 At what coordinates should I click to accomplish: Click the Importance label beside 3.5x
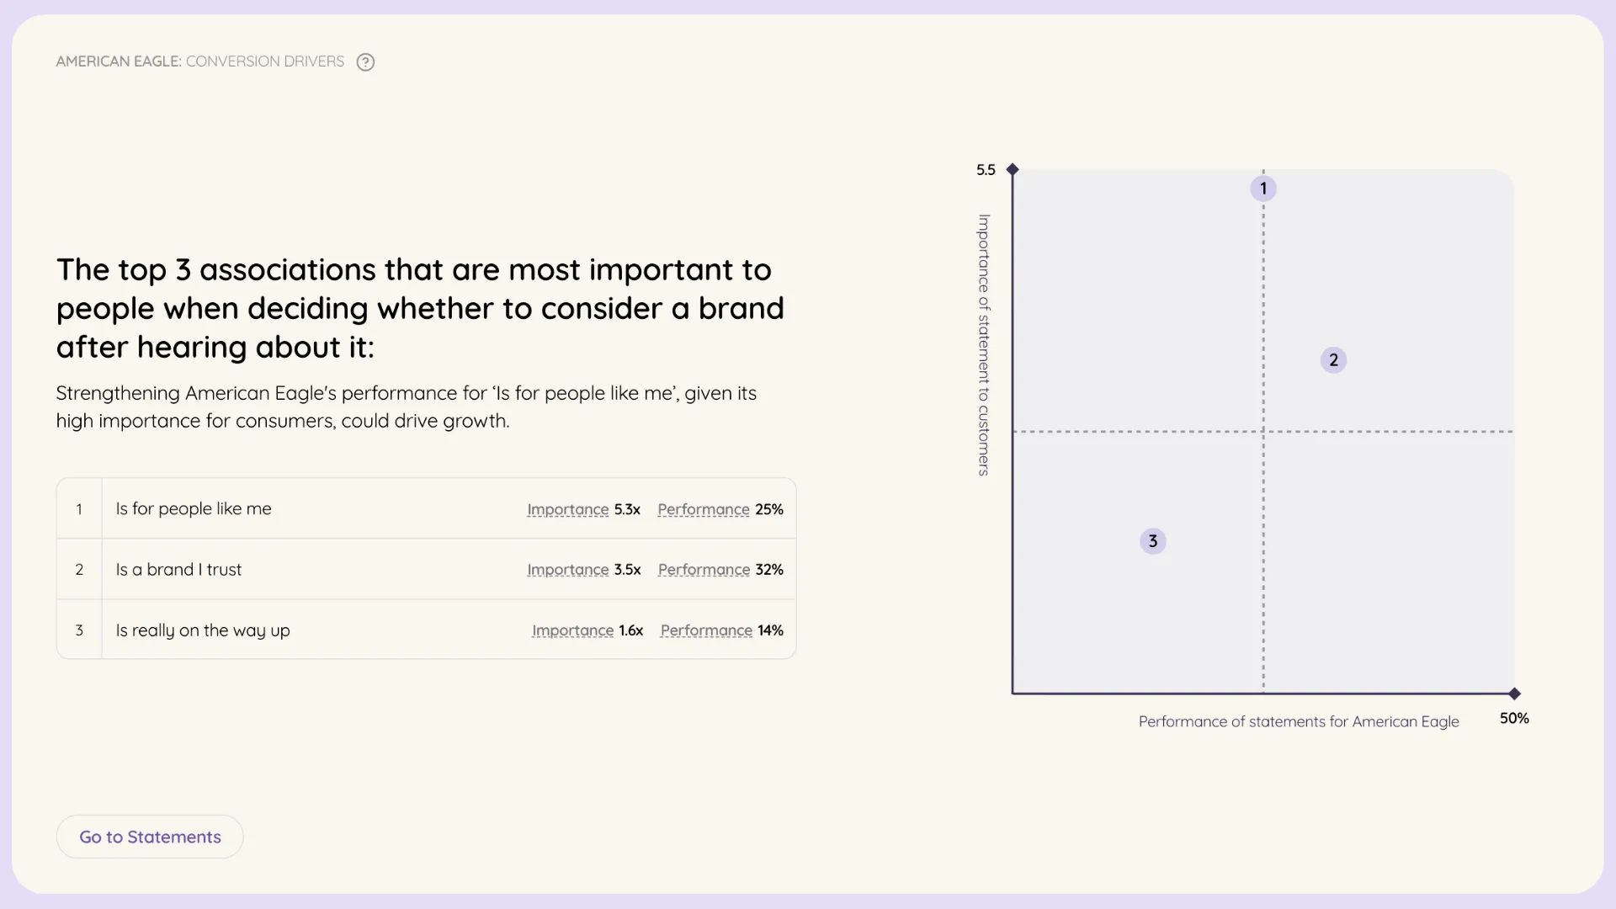click(567, 570)
